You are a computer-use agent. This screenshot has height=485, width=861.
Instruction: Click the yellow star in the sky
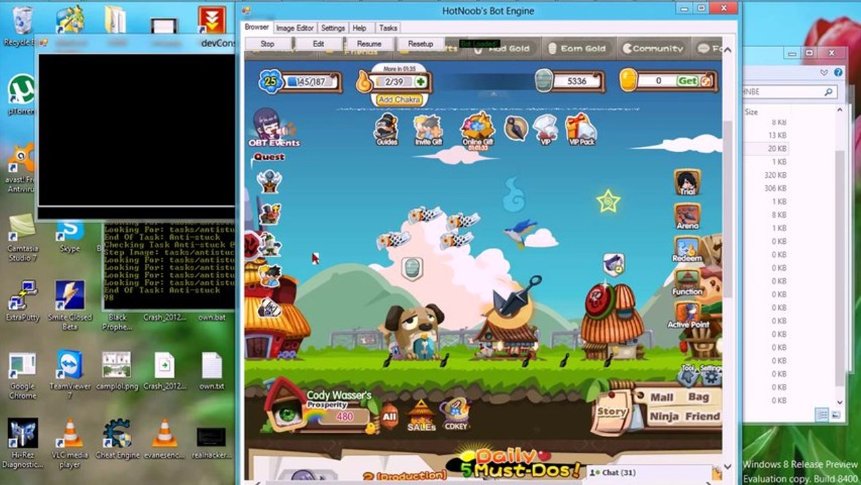click(608, 201)
